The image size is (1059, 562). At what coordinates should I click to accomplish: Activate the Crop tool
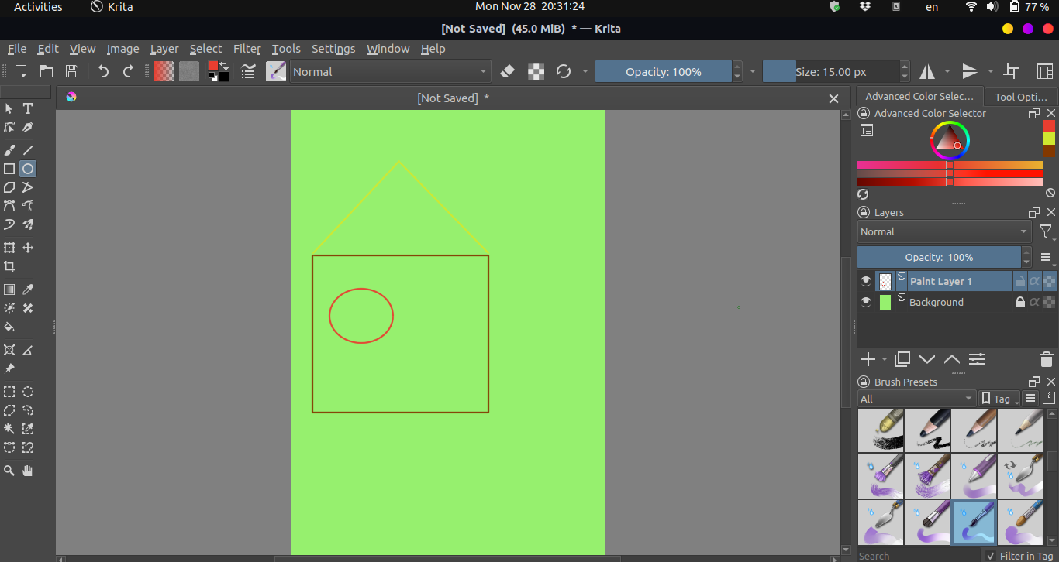tap(9, 266)
